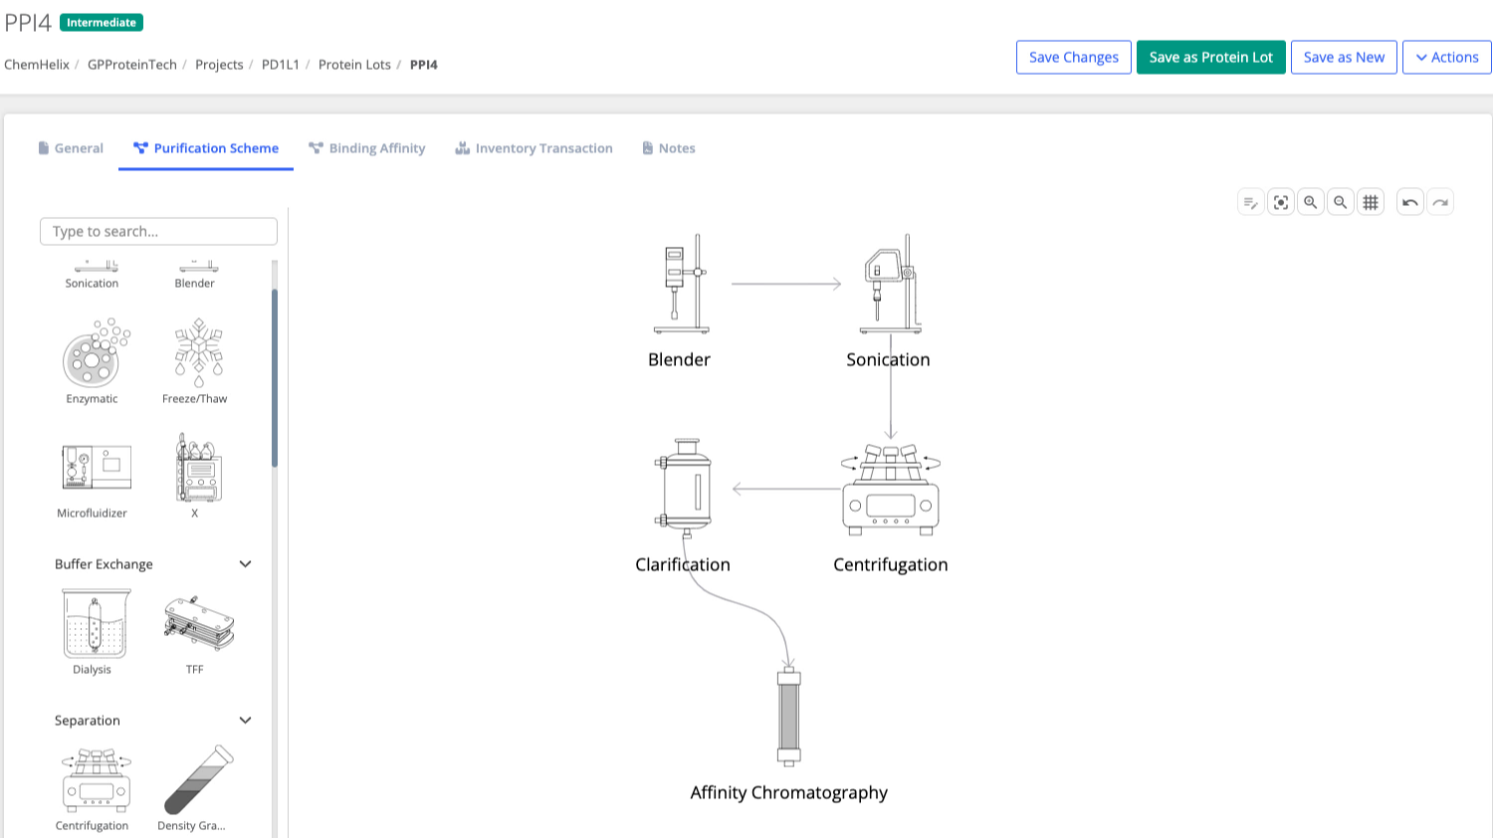Navigate to PD1L1 via breadcrumb
The height and width of the screenshot is (838, 1493).
click(280, 64)
